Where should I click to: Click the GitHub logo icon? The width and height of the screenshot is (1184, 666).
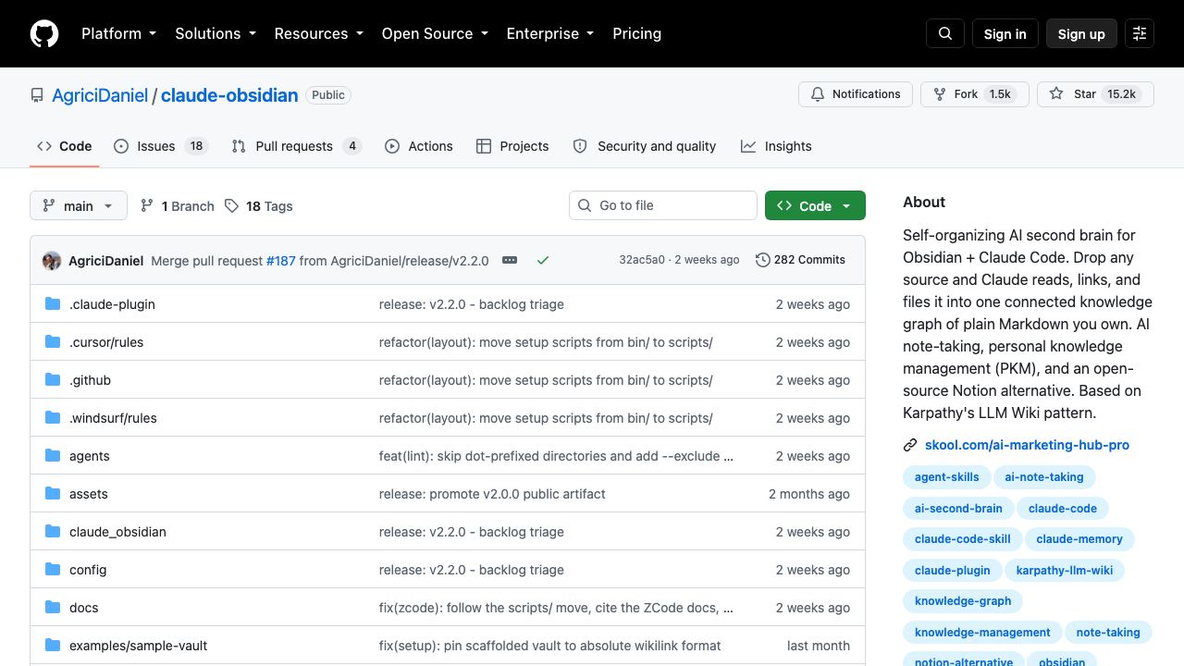44,33
